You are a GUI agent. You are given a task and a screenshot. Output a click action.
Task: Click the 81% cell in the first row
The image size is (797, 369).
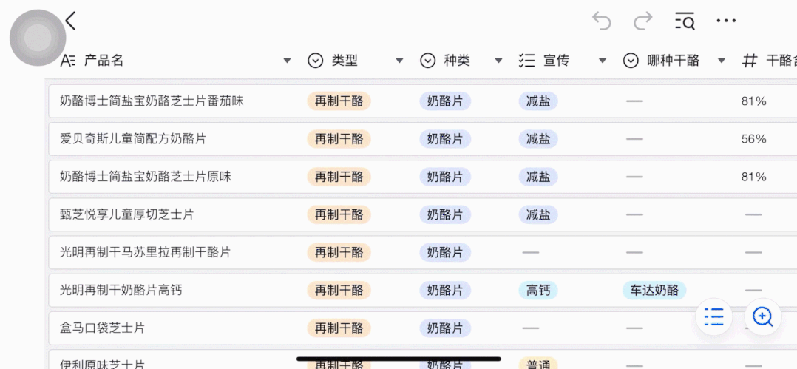coord(754,101)
